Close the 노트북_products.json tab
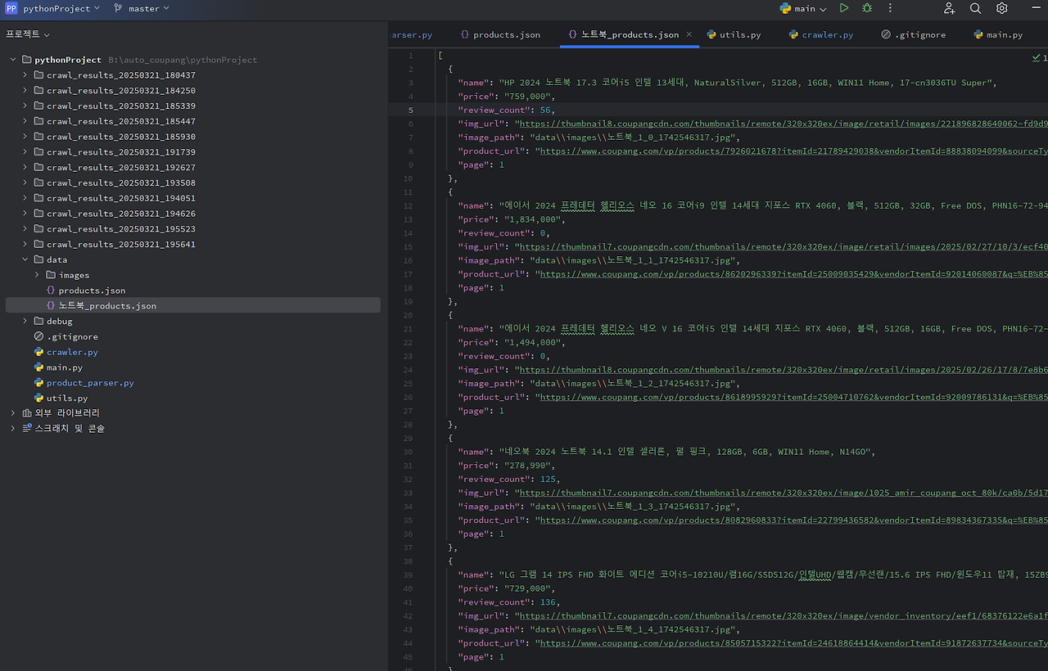Viewport: 1048px width, 671px height. (x=689, y=34)
